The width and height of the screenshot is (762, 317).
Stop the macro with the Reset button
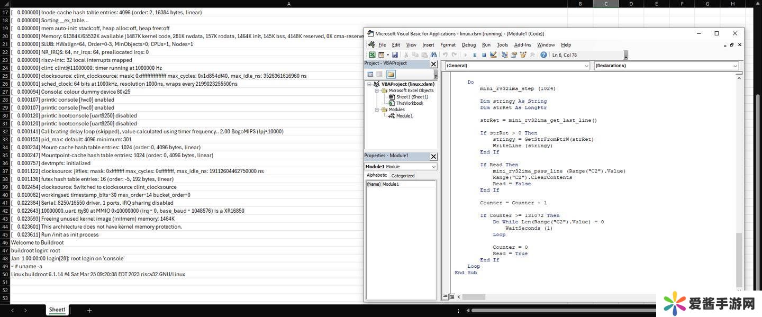click(484, 55)
